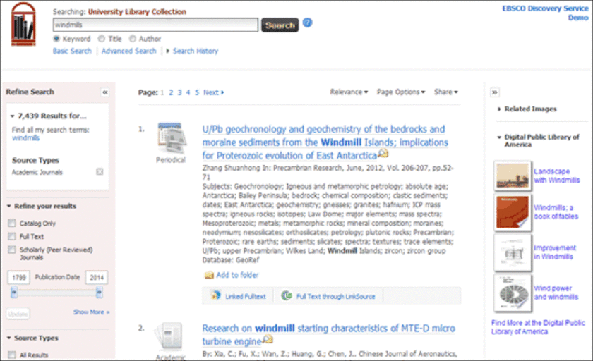Click Full Text through LinkSource link text

pyautogui.click(x=336, y=296)
